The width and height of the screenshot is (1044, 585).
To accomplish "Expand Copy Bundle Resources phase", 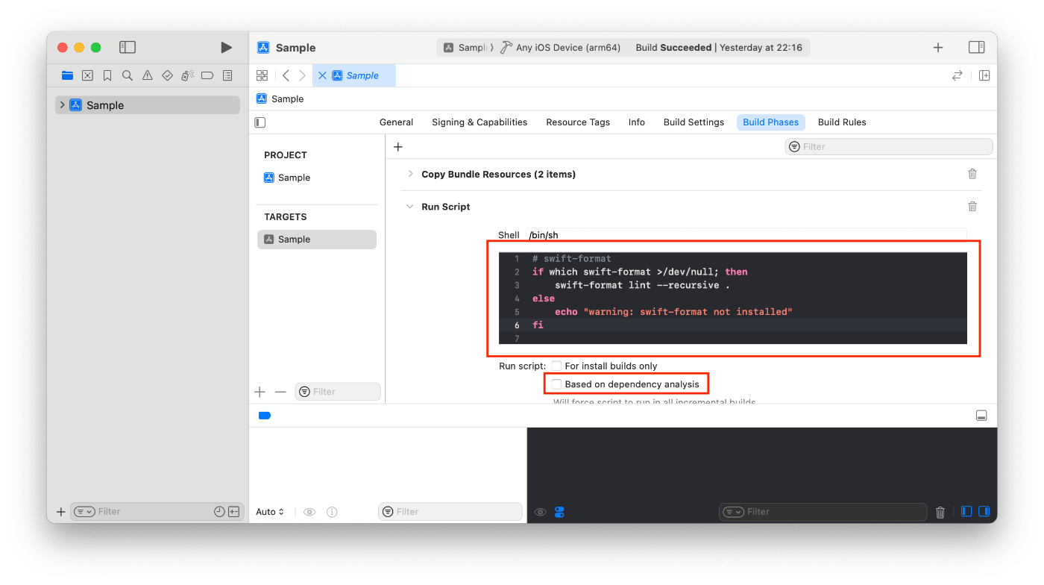I will click(410, 174).
